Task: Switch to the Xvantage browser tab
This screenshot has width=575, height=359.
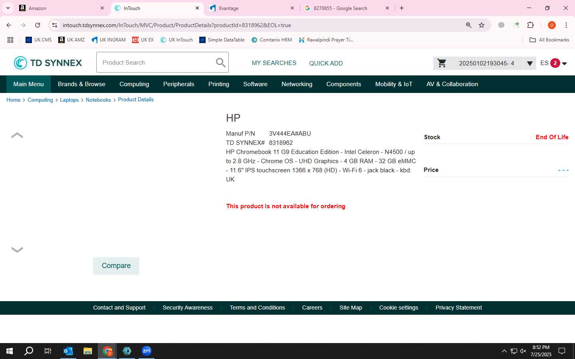Action: 252,8
